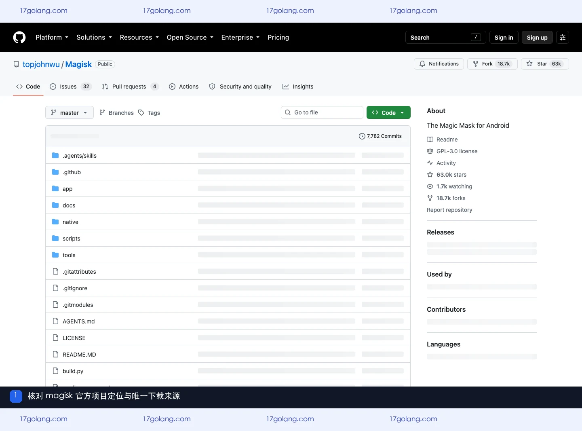582x431 pixels.
Task: Click the docs folder icon
Action: pos(55,205)
